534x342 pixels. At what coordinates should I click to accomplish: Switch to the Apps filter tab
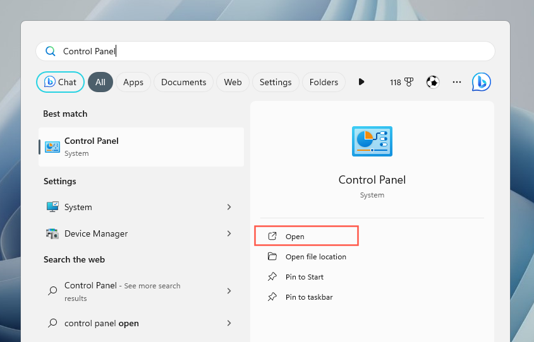point(133,82)
